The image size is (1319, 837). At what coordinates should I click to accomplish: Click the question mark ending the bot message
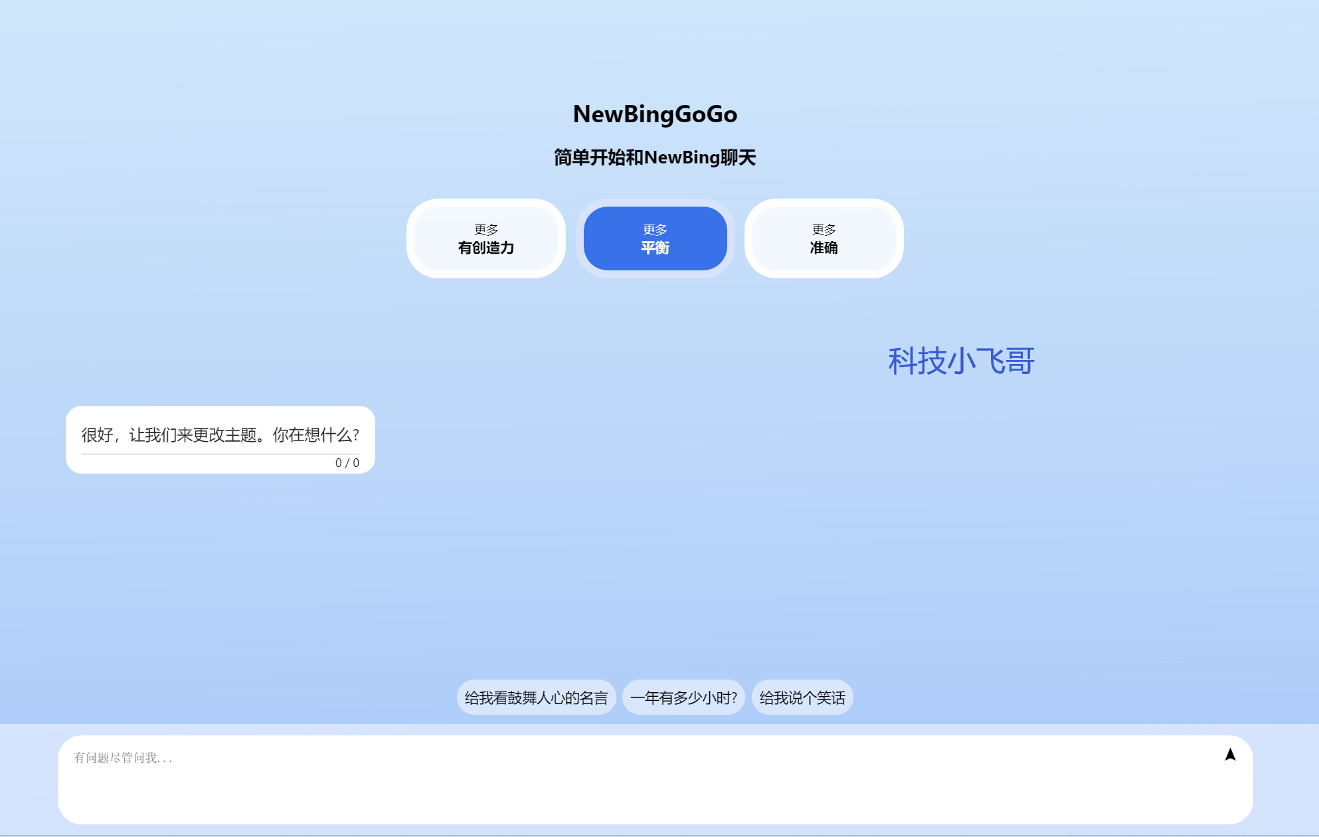356,435
